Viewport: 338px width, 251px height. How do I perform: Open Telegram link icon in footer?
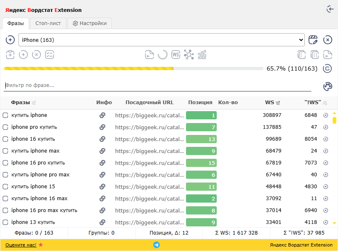(x=157, y=245)
